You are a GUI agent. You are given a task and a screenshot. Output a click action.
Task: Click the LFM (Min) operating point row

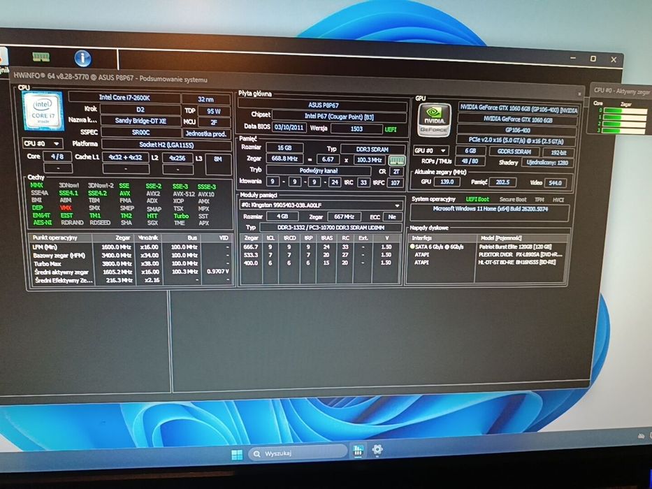coord(131,247)
